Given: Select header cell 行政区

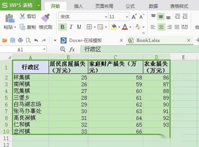Looking at the screenshot, I should tap(31, 67).
